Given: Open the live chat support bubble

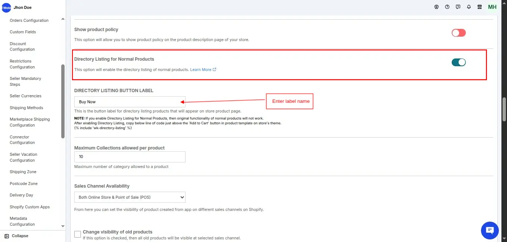Looking at the screenshot, I should (x=490, y=231).
